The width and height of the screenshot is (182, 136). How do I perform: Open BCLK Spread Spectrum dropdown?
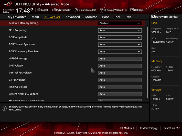pos(120,45)
